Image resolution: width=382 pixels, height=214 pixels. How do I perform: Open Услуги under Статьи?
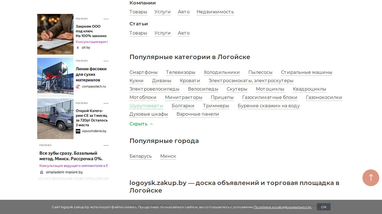click(x=162, y=33)
